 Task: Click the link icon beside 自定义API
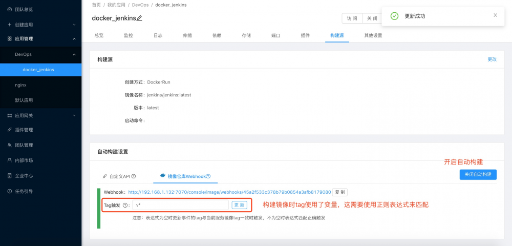tap(105, 176)
